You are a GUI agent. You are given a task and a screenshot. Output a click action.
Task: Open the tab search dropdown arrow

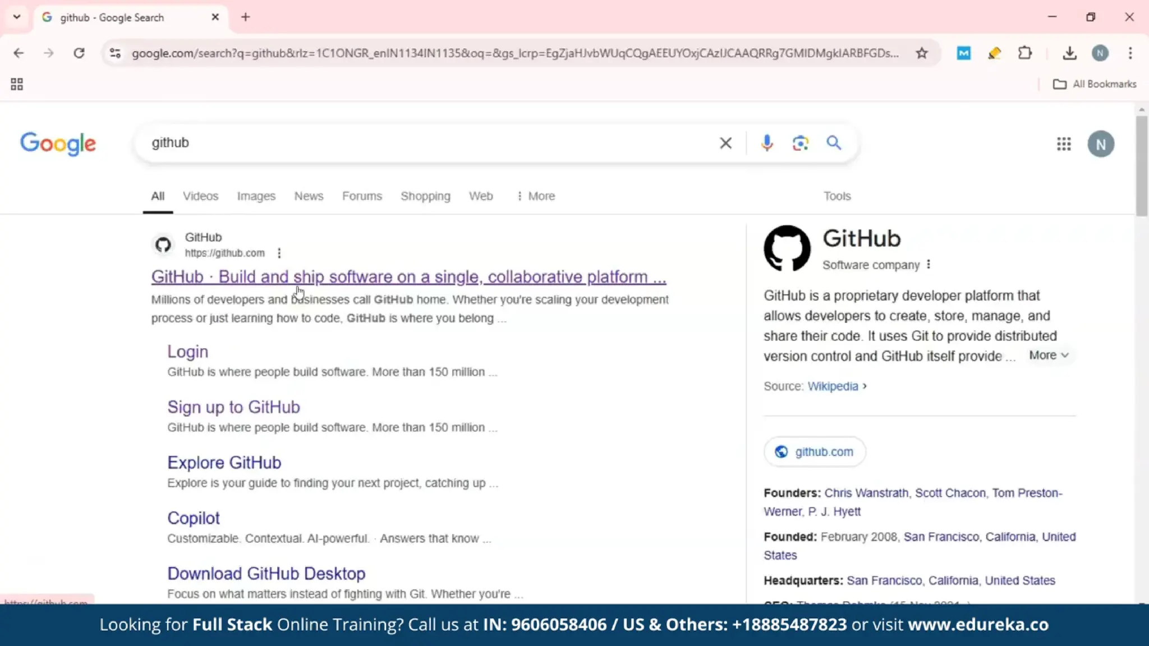click(x=17, y=17)
